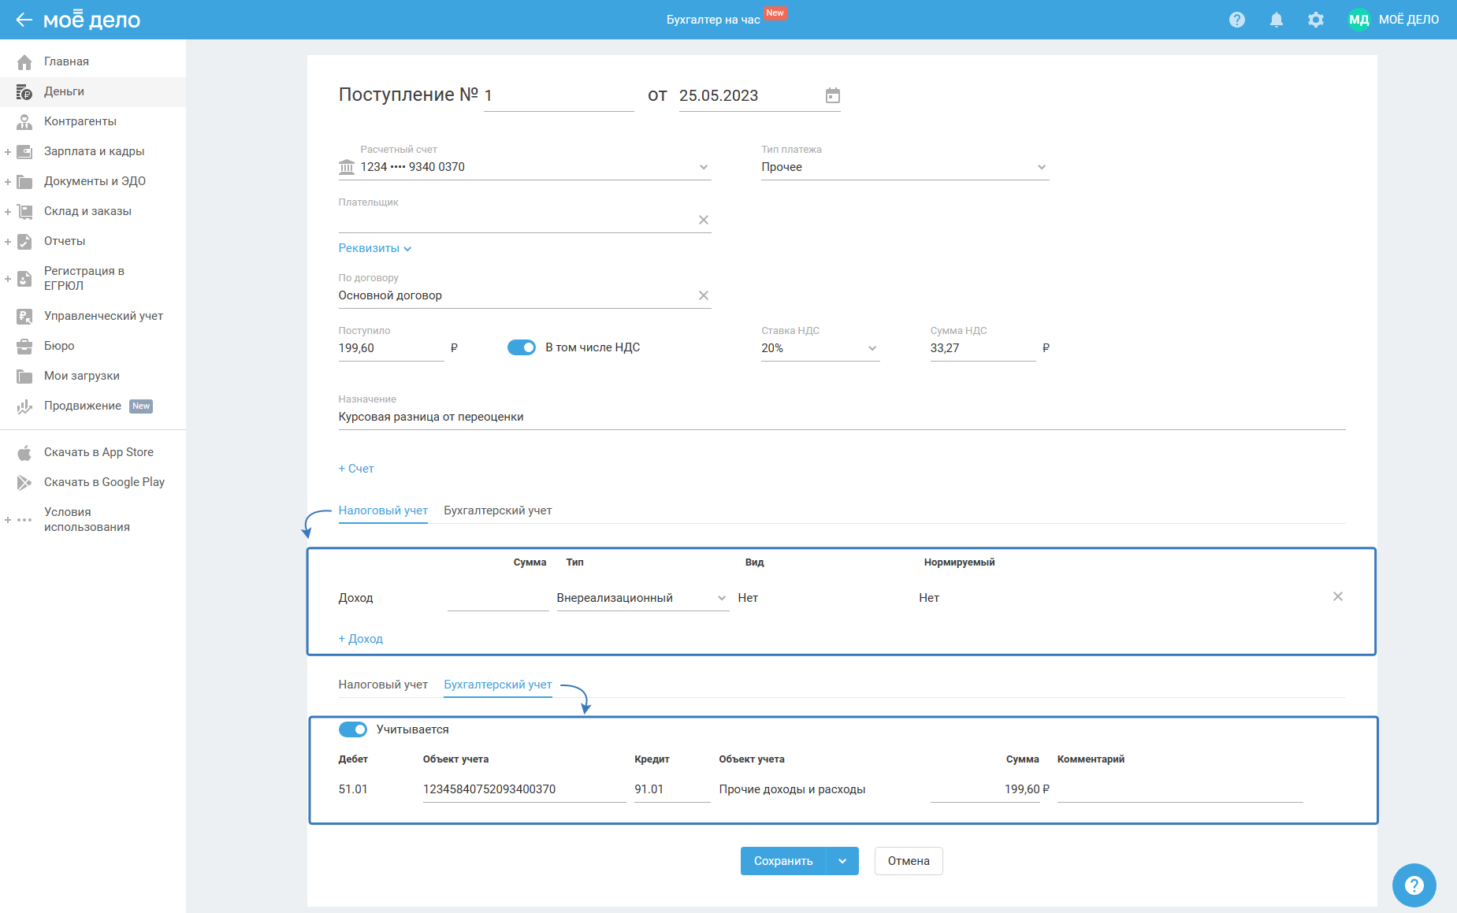Disable the Учитывается switch
The height and width of the screenshot is (913, 1457).
click(353, 729)
